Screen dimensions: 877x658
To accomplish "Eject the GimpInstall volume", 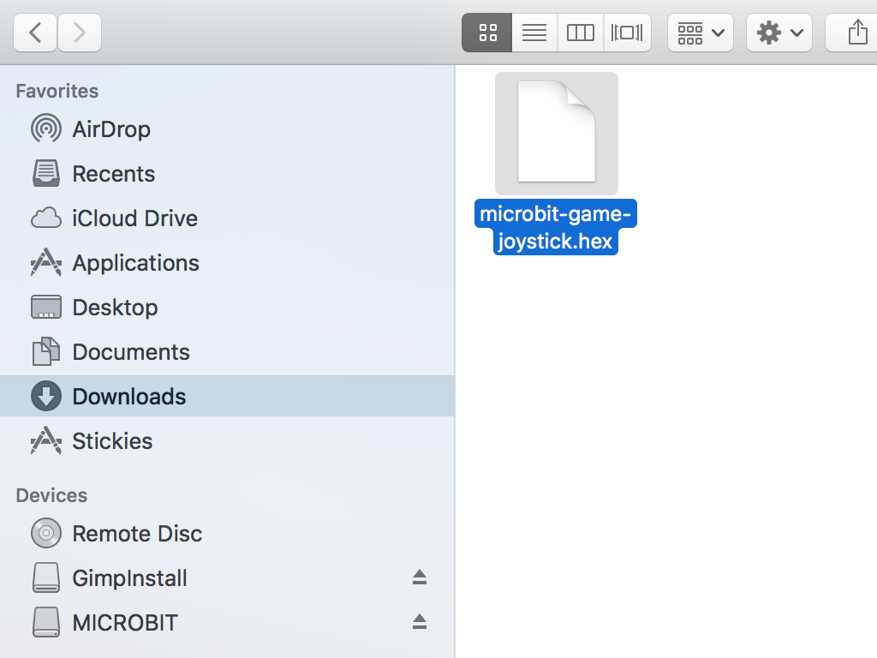I will 420,577.
